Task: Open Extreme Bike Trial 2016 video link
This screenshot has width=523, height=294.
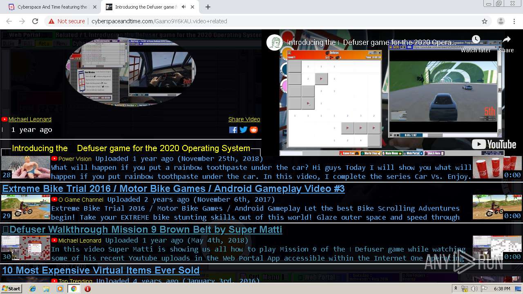Action: [x=173, y=189]
